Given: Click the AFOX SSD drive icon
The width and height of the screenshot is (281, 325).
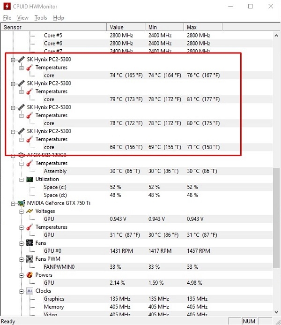Looking at the screenshot, I should pyautogui.click(x=21, y=155).
